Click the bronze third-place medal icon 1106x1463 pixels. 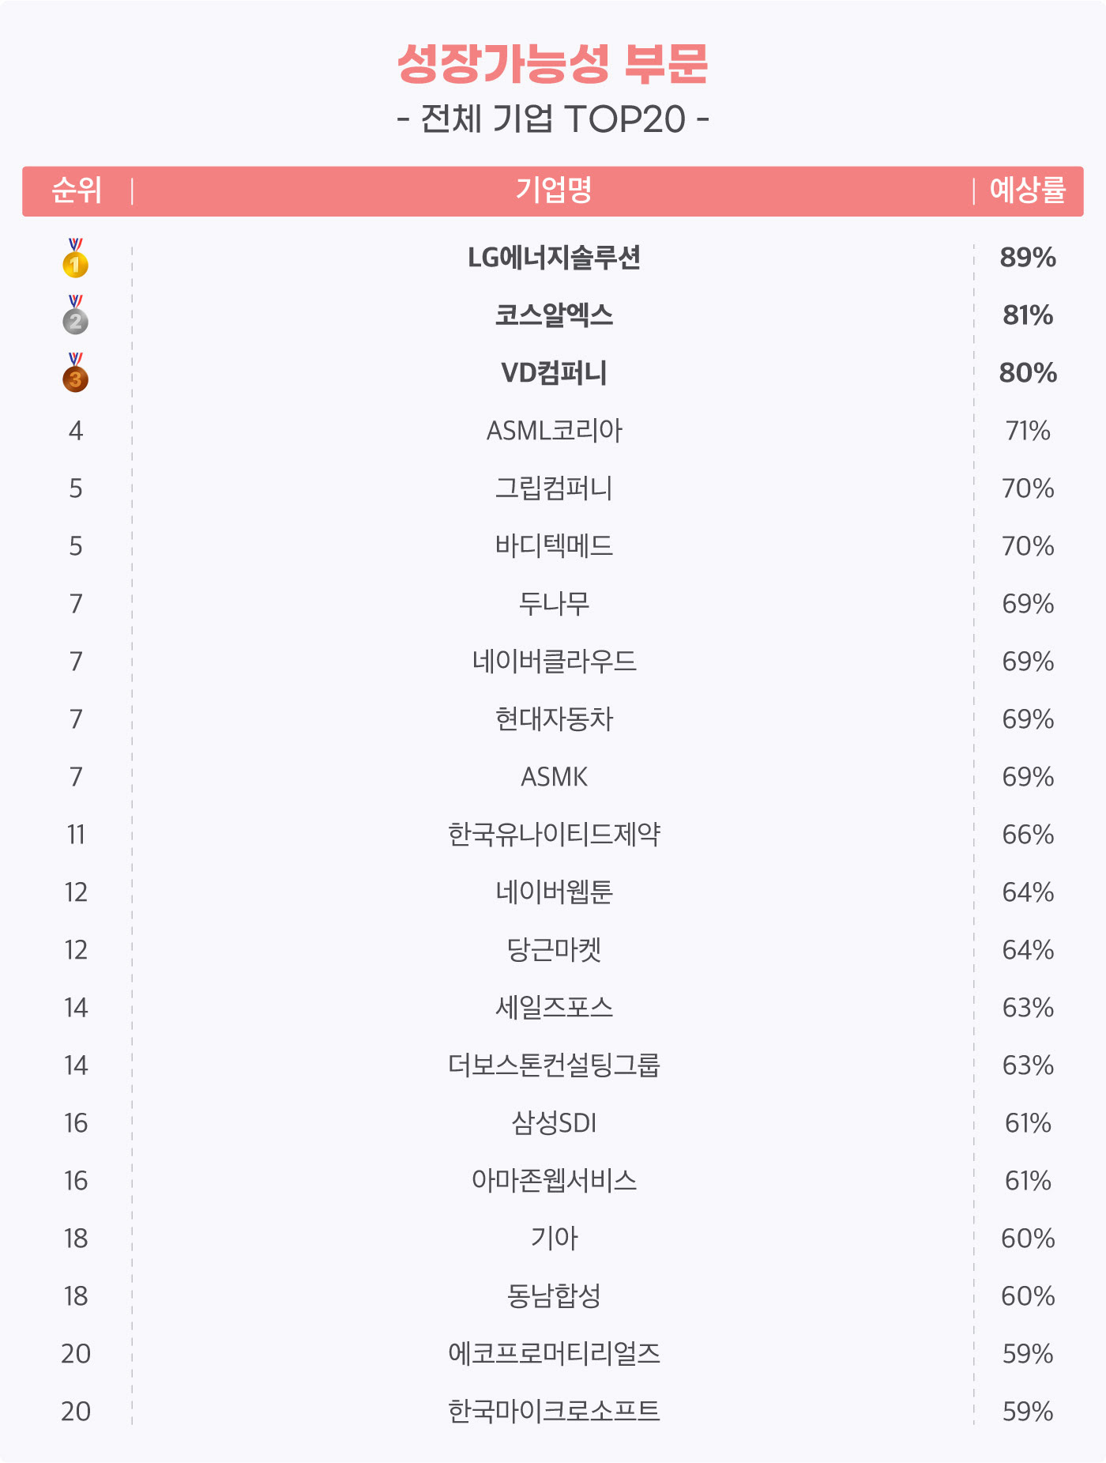point(75,372)
